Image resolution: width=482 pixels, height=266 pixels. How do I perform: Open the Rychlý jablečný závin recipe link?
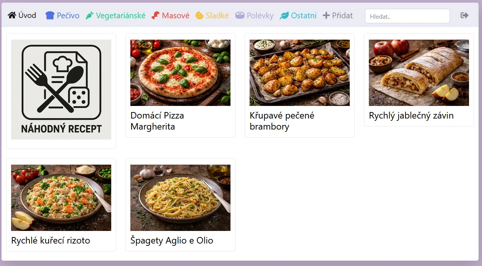(411, 115)
